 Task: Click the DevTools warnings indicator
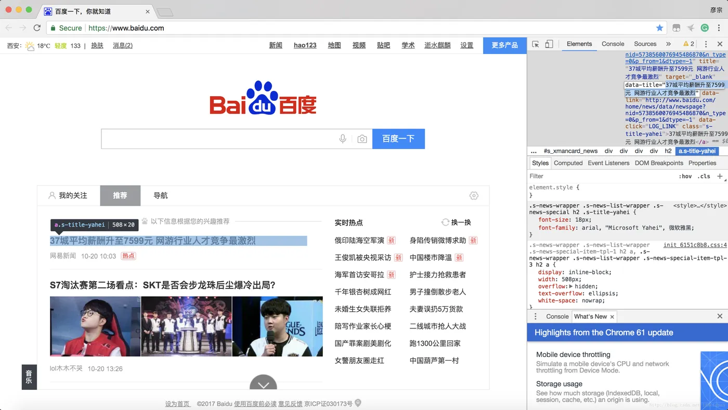[689, 44]
